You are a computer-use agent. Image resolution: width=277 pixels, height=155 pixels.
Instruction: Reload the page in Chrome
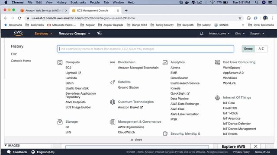(x=19, y=18)
